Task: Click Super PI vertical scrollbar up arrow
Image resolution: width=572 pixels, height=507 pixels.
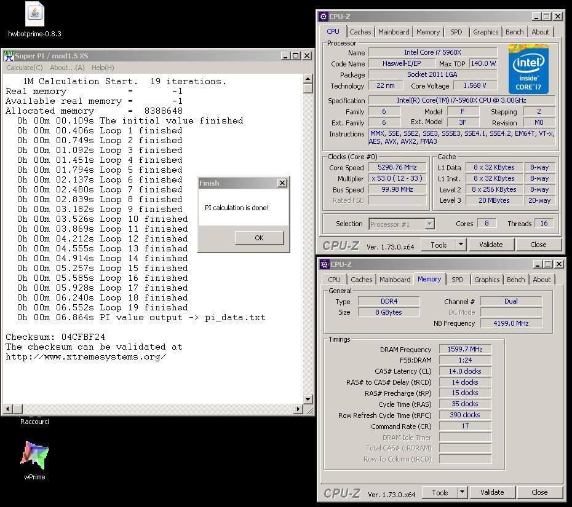Action: pos(308,79)
